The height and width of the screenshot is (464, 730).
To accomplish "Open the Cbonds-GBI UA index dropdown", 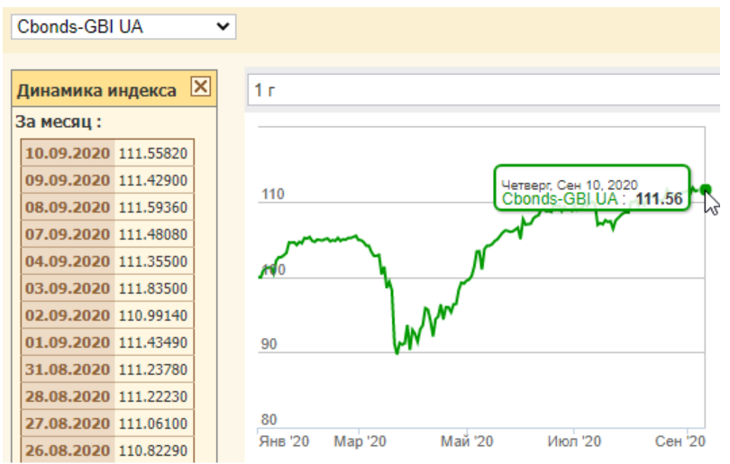I will pos(123,27).
